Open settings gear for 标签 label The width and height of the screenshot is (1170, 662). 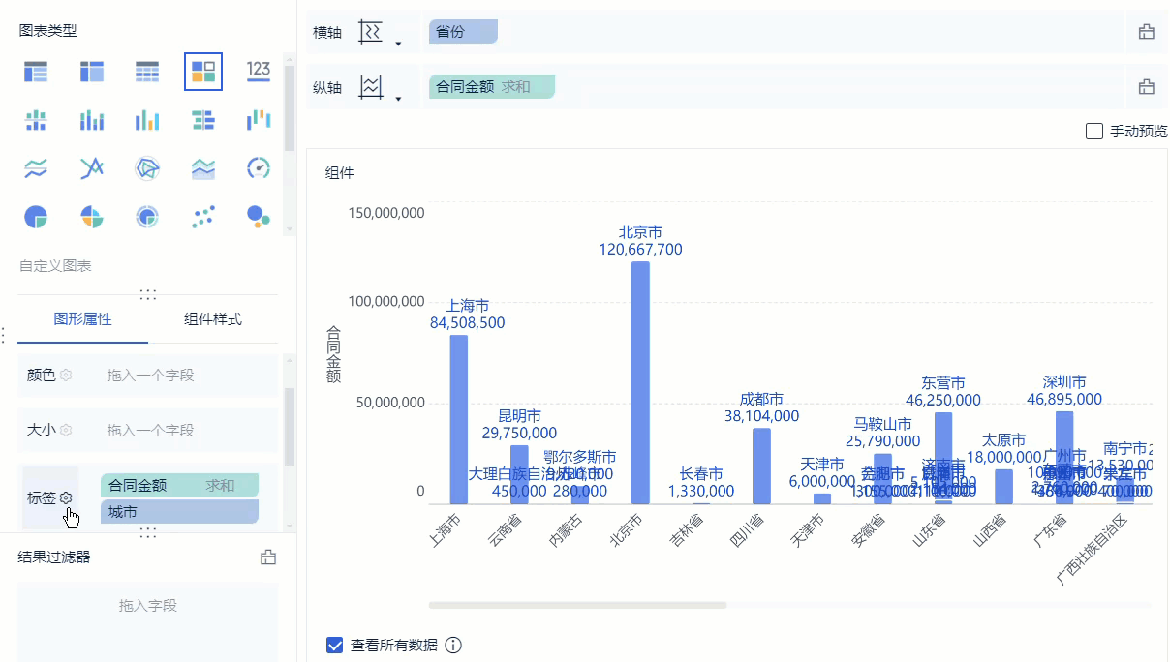point(66,497)
